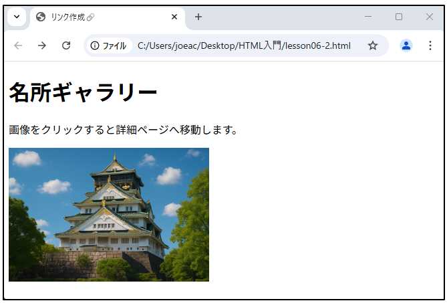Click the globe favicon on the tab

pyautogui.click(x=41, y=17)
